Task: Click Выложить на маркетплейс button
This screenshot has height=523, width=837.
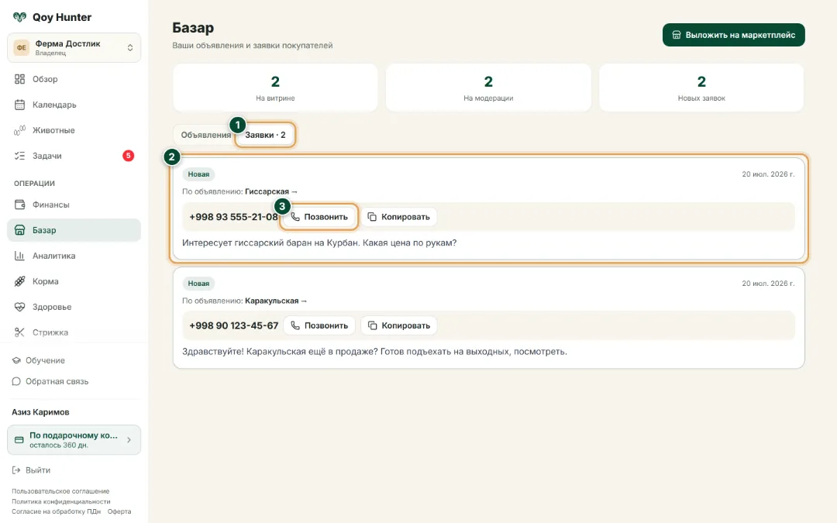Action: tap(733, 35)
